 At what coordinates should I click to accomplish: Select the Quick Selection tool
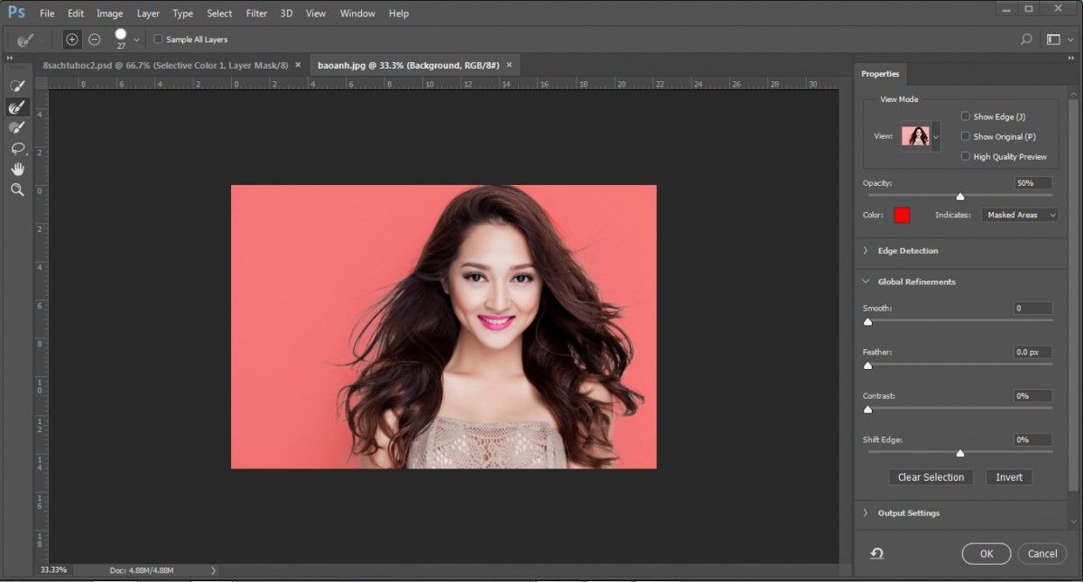tap(16, 86)
